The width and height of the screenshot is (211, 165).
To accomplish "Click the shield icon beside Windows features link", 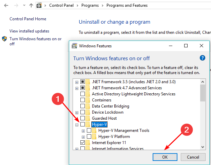I will 4,39.
